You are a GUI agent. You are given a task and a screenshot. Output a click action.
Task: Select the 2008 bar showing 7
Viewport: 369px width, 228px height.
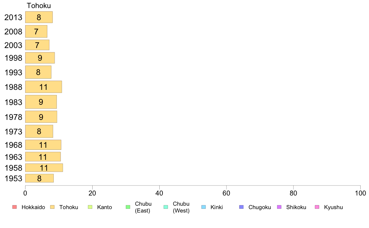(36, 31)
